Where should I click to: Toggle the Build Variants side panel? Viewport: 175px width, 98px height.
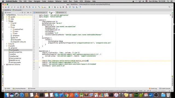click(3, 70)
